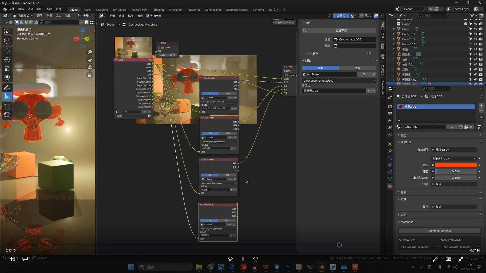Select the Rotate tool in the viewport toolbar
This screenshot has width=486, height=273.
(x=7, y=60)
